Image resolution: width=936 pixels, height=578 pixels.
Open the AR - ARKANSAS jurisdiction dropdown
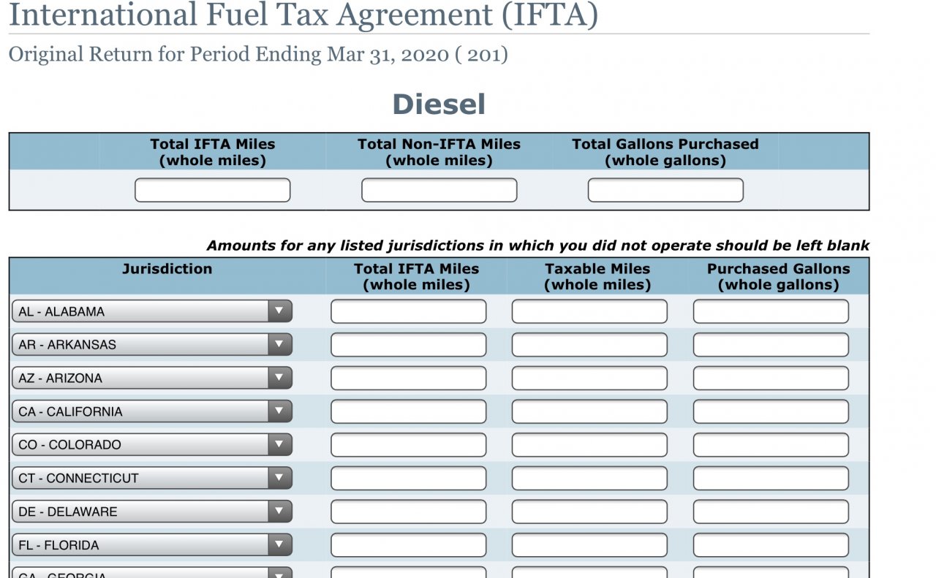(152, 344)
